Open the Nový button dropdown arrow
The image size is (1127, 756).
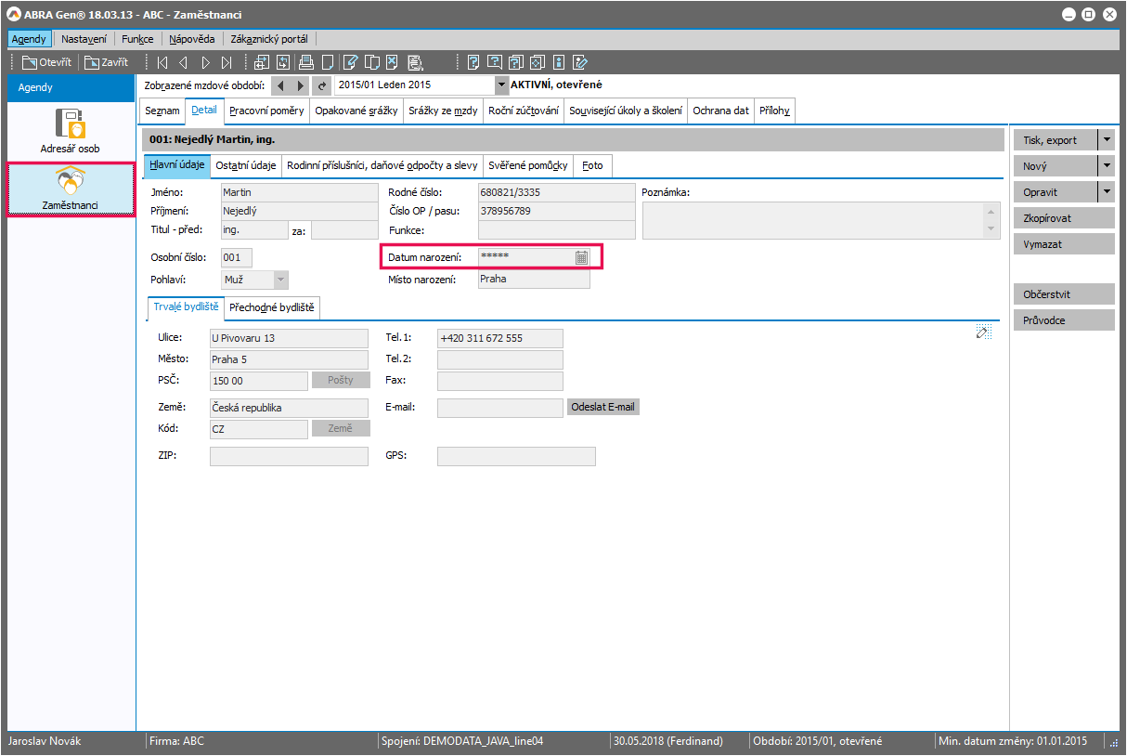[1106, 166]
